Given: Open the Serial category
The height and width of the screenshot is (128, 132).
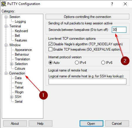Looking at the screenshot, I should click(19, 102).
